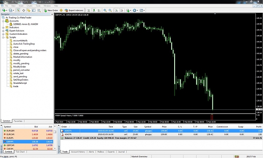The height and width of the screenshot is (158, 263).
Task: Select the delete_pending script
Action: click(21, 54)
